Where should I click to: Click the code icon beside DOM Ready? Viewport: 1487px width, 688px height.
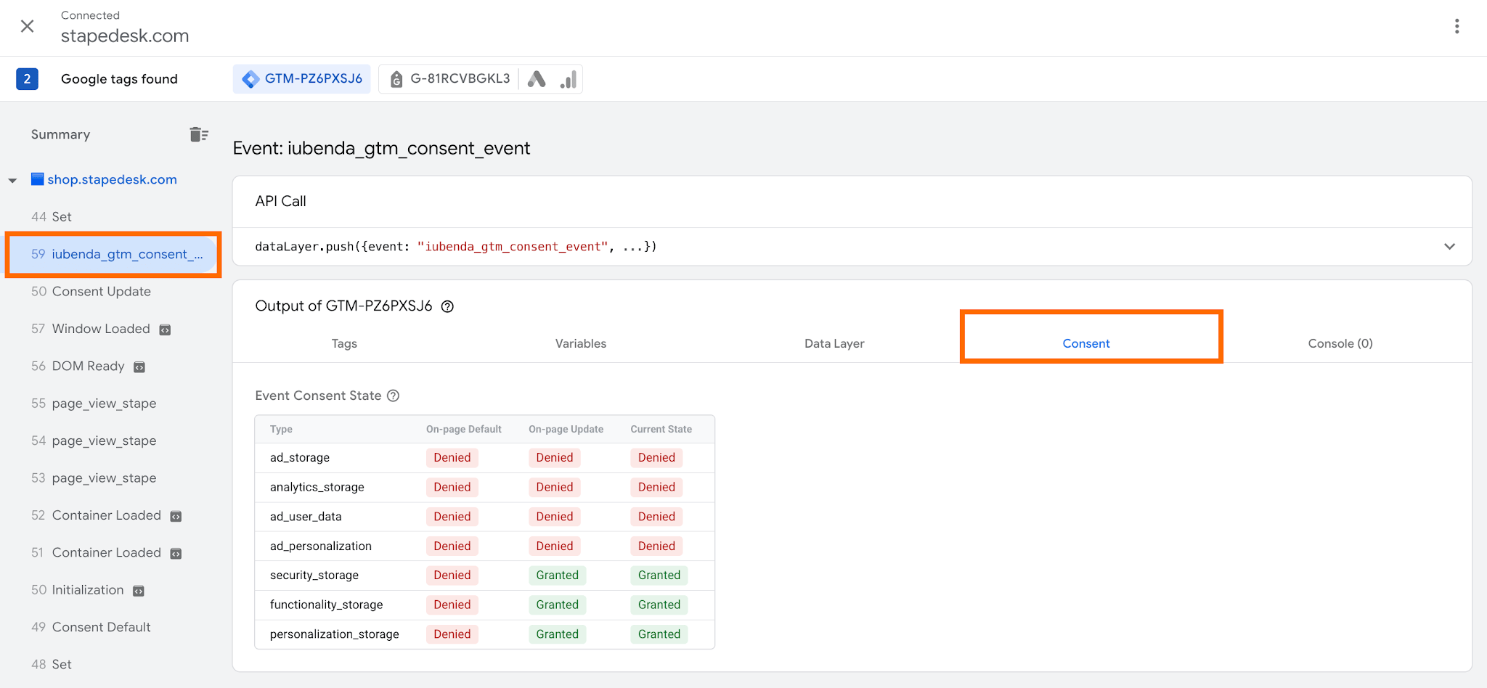(139, 366)
